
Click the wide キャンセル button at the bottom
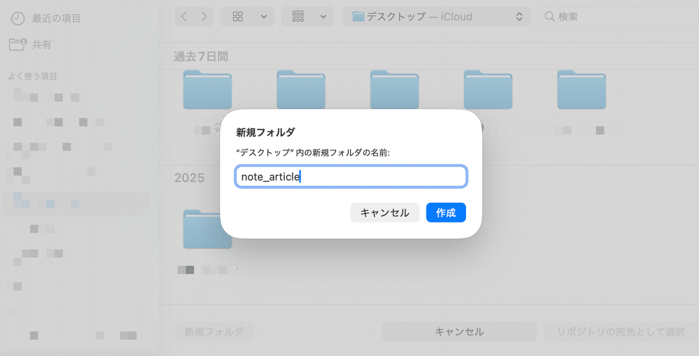coord(459,332)
